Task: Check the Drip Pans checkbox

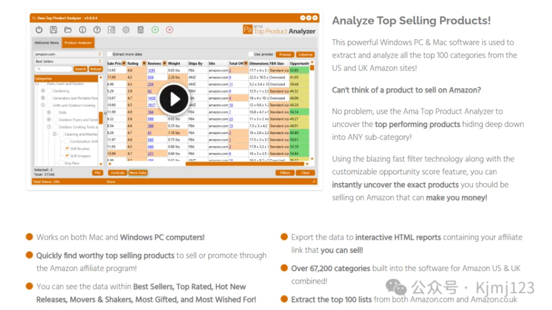Action: tap(61, 163)
